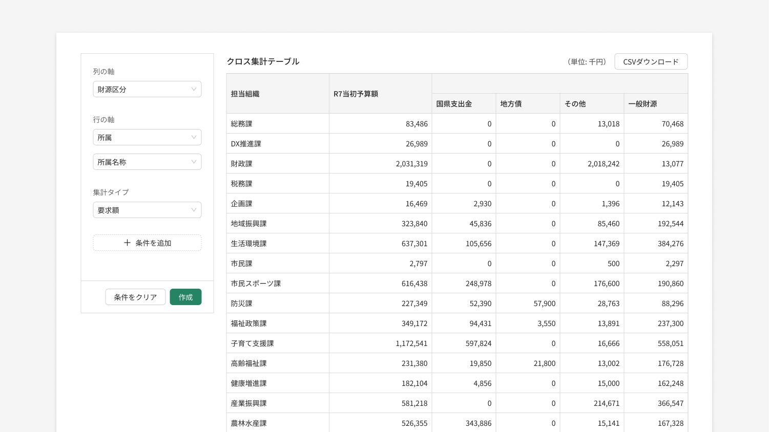Click the 子育て支援課 row label
Viewport: 769px width, 432px height.
pos(252,343)
